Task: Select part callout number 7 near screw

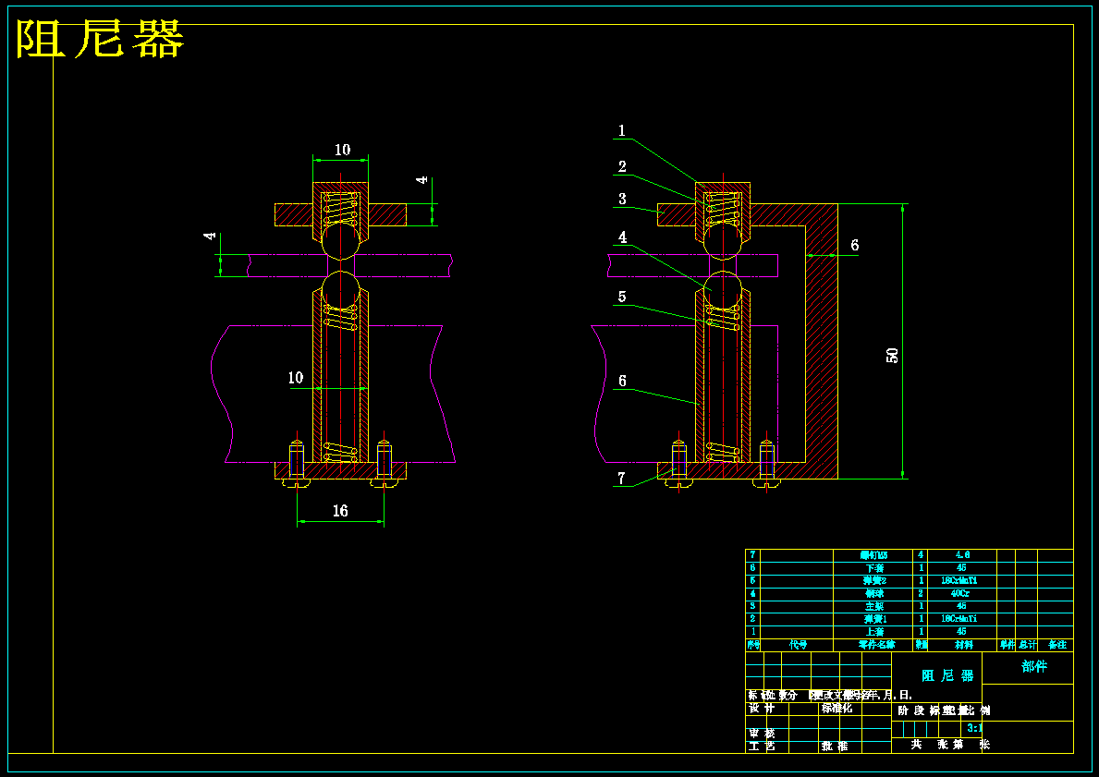Action: click(622, 477)
